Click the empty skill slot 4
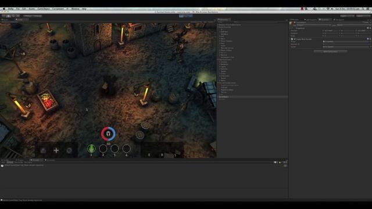Image resolution: width=372 pixels, height=209 pixels. click(127, 149)
